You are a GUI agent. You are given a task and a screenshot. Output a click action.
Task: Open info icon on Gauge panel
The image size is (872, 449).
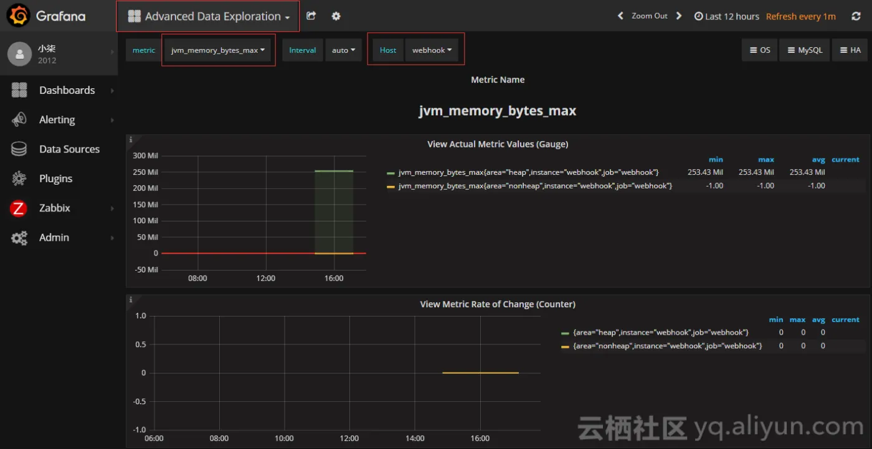[x=131, y=140]
